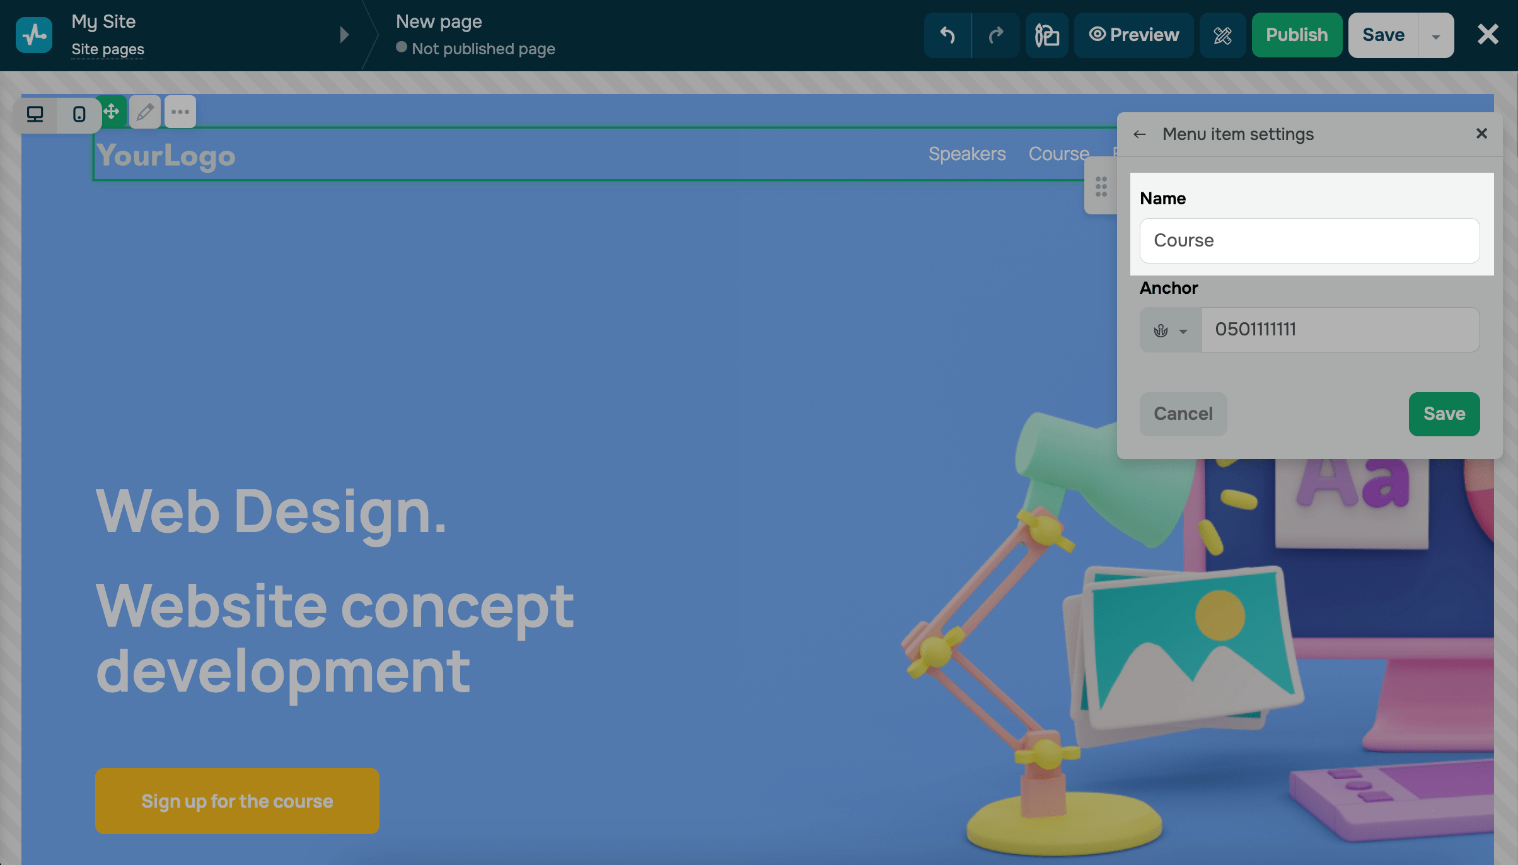Click the app logo icon
This screenshot has height=865, width=1518.
pyautogui.click(x=34, y=35)
